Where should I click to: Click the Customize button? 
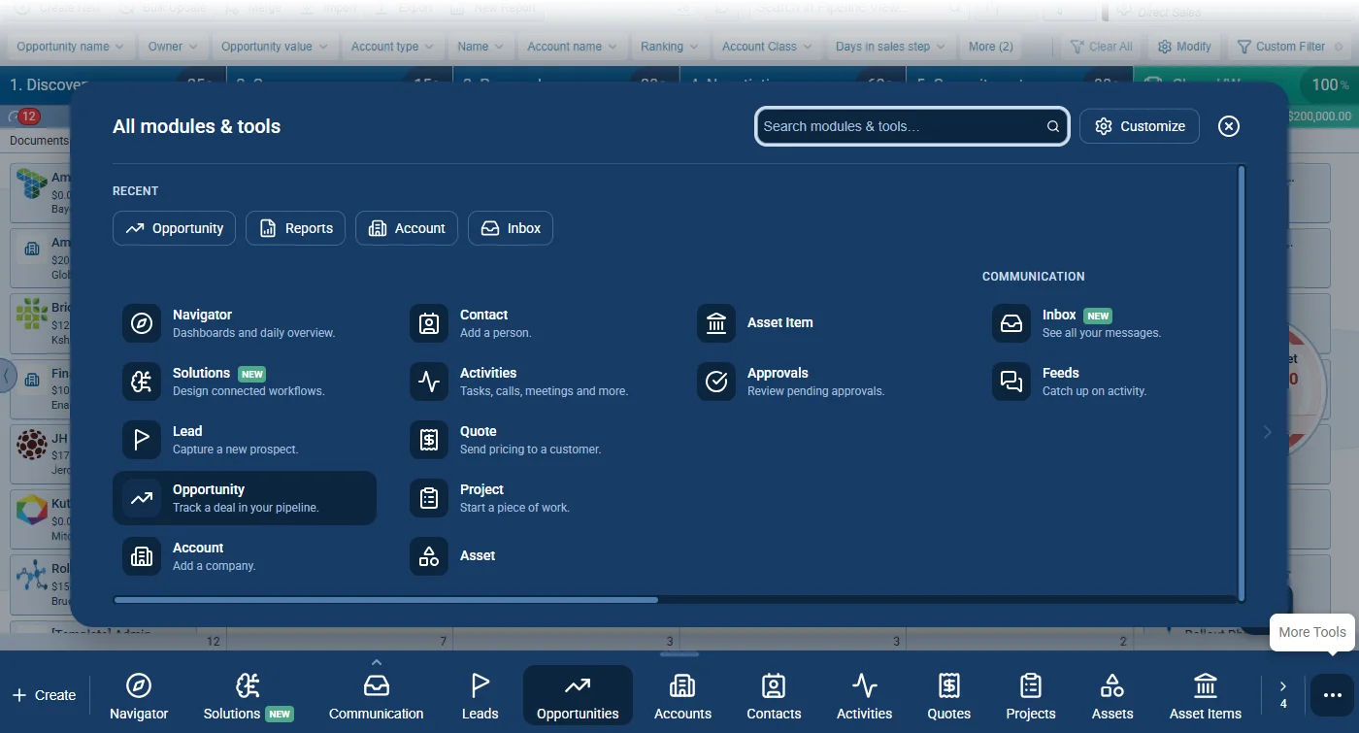click(x=1140, y=126)
